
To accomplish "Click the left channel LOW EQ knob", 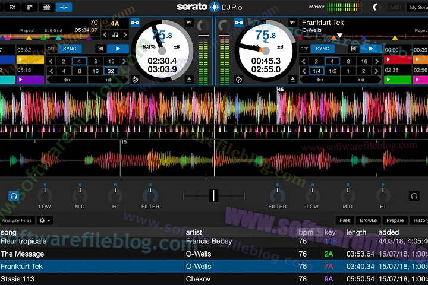I will point(45,195).
